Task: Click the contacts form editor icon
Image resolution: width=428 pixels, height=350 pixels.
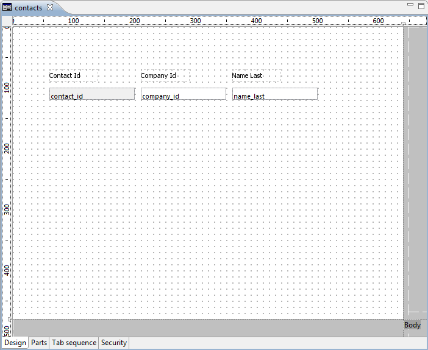Action: point(7,7)
